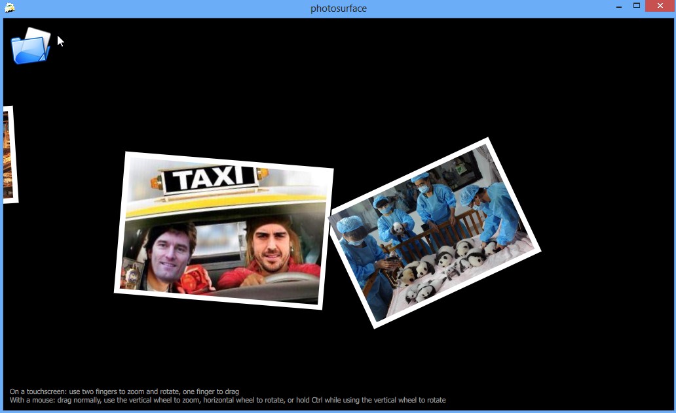The image size is (676, 413).
Task: Click the touchscreen instructions text line
Action: click(124, 391)
